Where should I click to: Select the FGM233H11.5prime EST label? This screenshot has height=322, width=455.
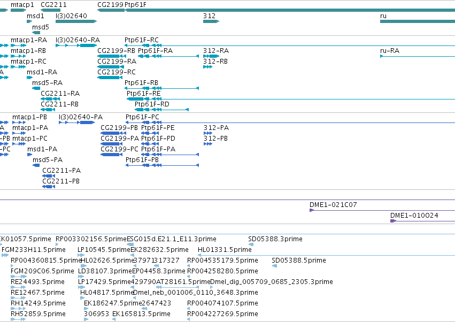[x=34, y=250]
